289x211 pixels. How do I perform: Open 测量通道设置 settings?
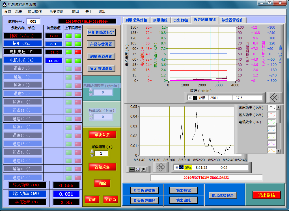[101, 56]
